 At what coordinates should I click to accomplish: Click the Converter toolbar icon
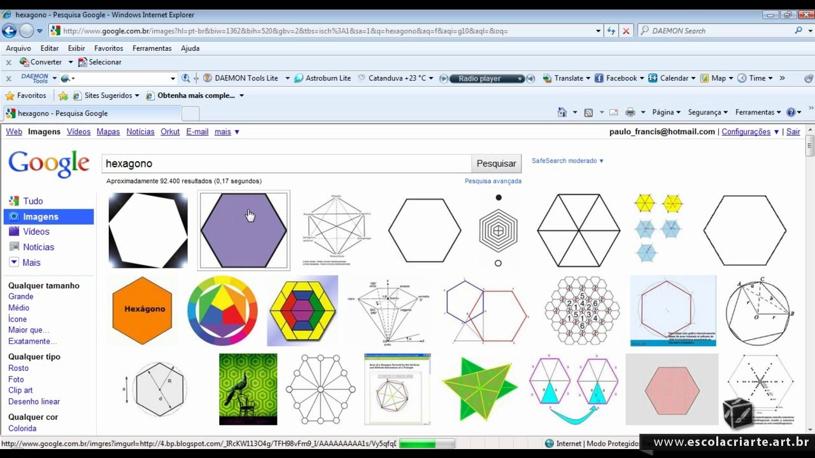[x=41, y=62]
